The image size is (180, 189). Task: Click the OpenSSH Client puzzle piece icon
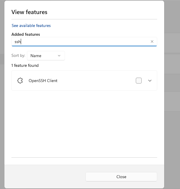pos(20,81)
